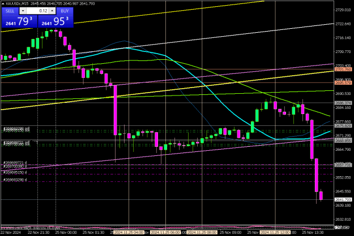354x236 pixels.
Task: Click the 2024.11.25 08:00 vertical line label
Action: click(202, 233)
